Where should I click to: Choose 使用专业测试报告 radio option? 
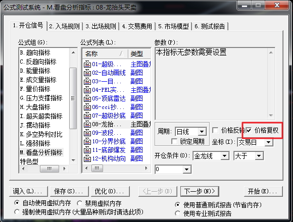[177, 213]
